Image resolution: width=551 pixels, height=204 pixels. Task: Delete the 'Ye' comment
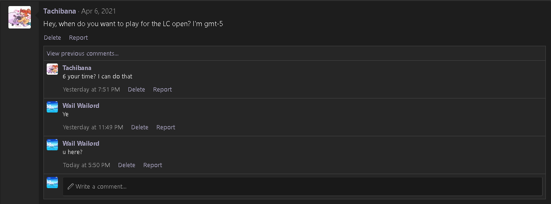tap(140, 127)
